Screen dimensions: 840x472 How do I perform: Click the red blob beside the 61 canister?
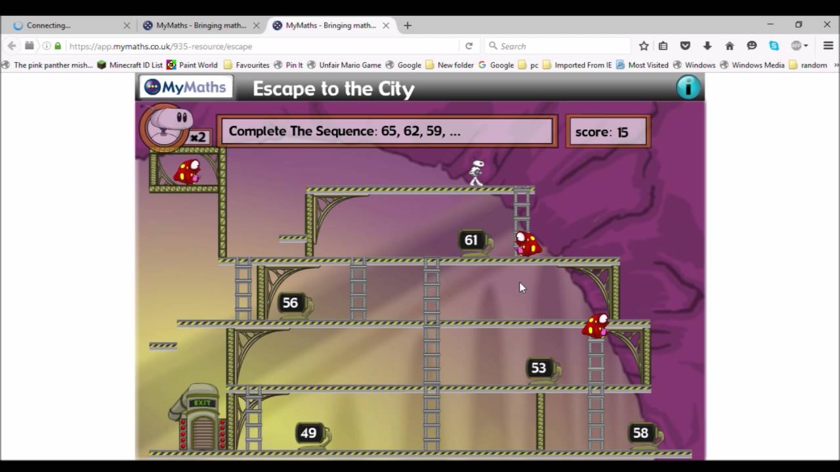[x=528, y=244]
